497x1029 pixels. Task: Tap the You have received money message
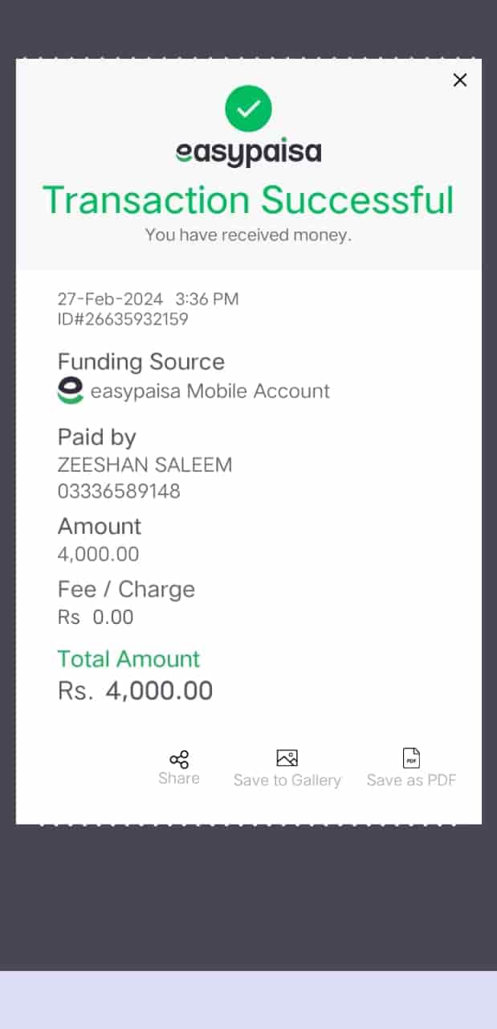click(x=248, y=236)
